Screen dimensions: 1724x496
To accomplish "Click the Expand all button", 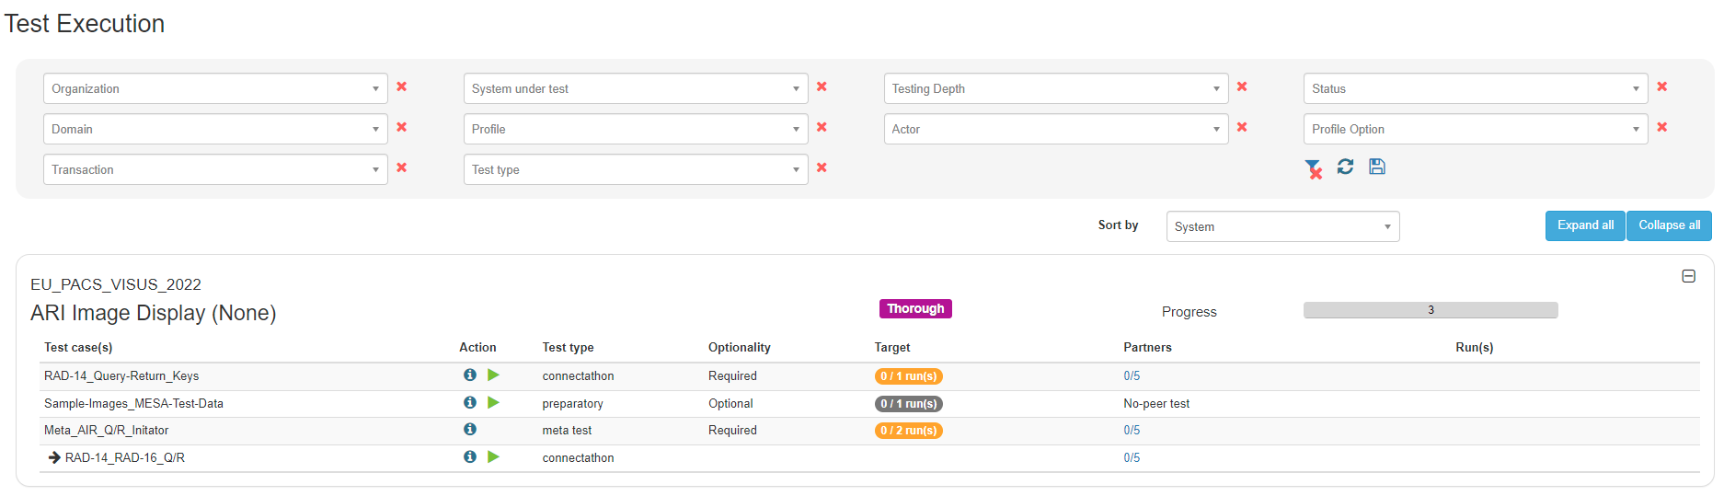I will pyautogui.click(x=1585, y=225).
